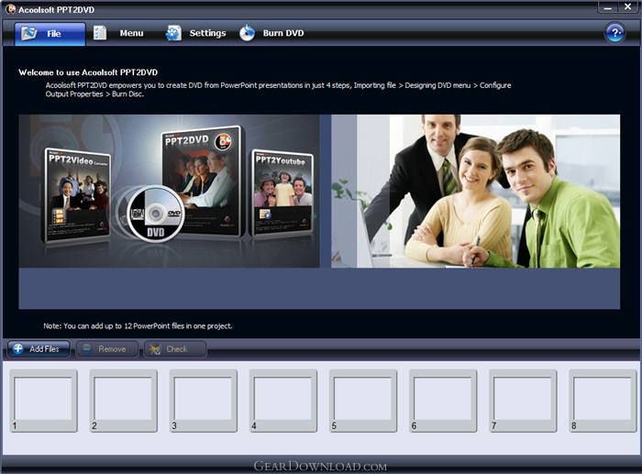Open the File tab
Image resolution: width=642 pixels, height=474 pixels.
point(50,34)
